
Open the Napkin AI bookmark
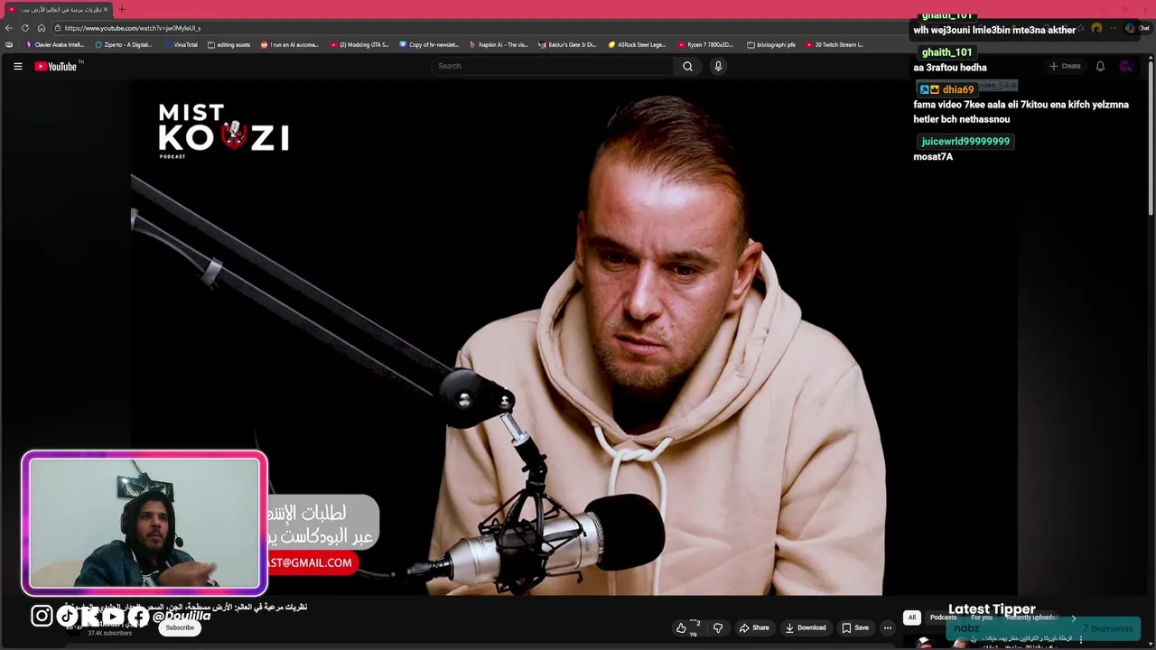coord(499,44)
